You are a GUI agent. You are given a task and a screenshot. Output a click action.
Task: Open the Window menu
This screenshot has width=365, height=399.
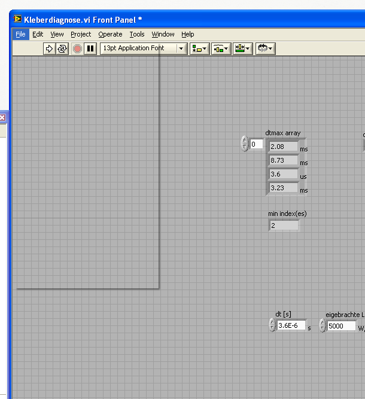[163, 34]
